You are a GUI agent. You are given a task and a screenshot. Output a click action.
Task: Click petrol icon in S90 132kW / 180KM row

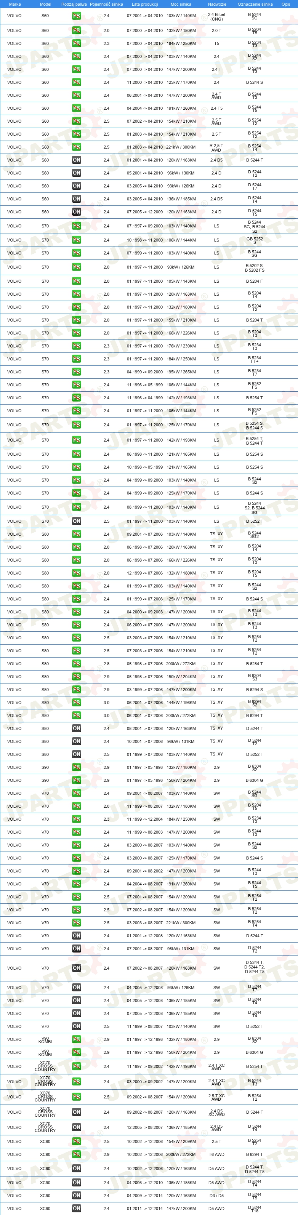[76, 767]
